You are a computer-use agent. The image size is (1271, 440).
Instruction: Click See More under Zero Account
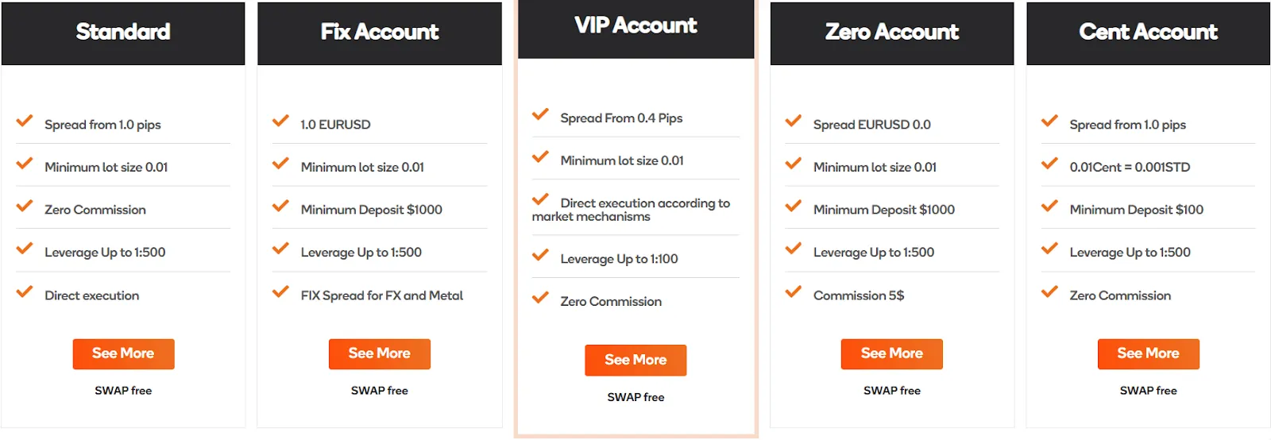coord(892,353)
